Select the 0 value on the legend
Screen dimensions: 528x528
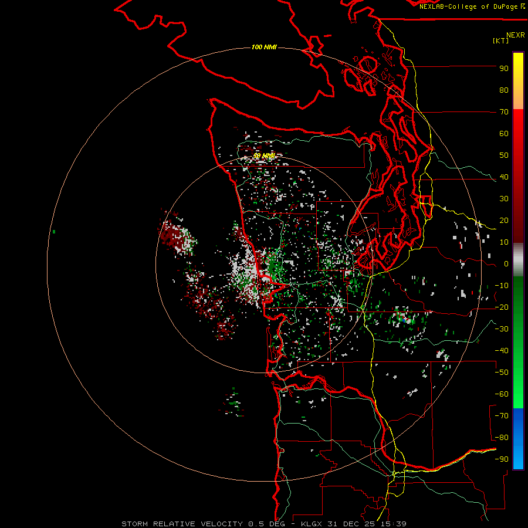pos(506,264)
